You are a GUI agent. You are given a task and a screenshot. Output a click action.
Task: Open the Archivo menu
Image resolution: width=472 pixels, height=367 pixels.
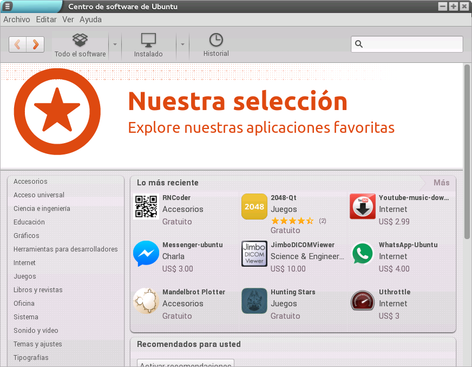(17, 20)
